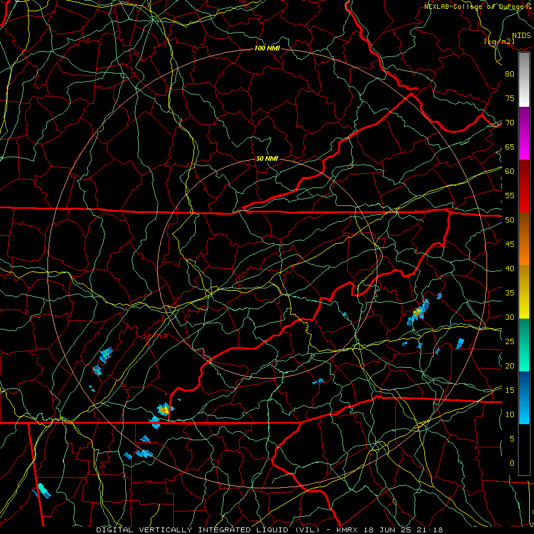Click the scale value 40

[510, 268]
